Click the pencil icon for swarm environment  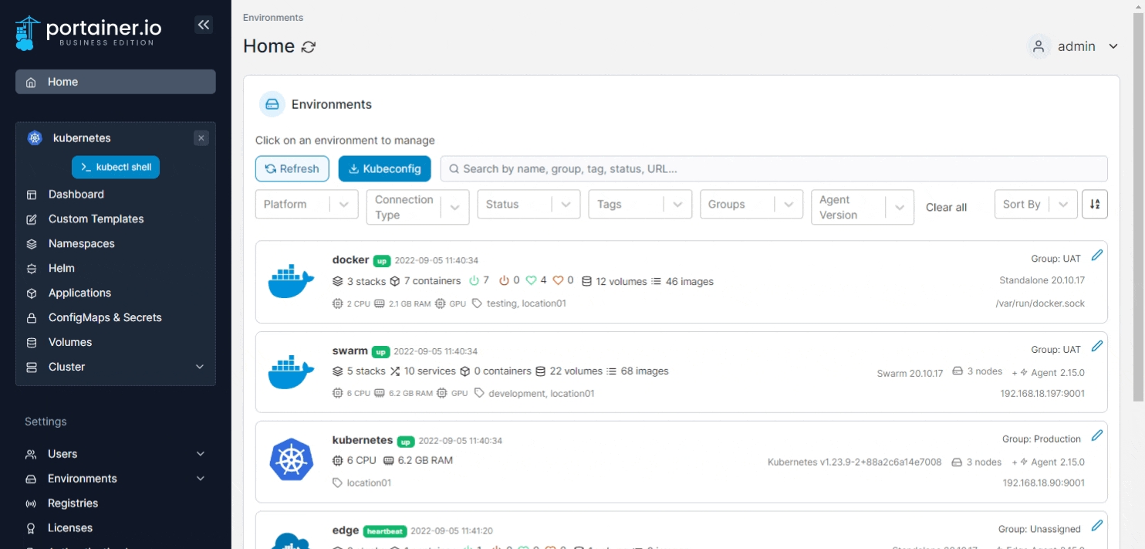[x=1096, y=346]
